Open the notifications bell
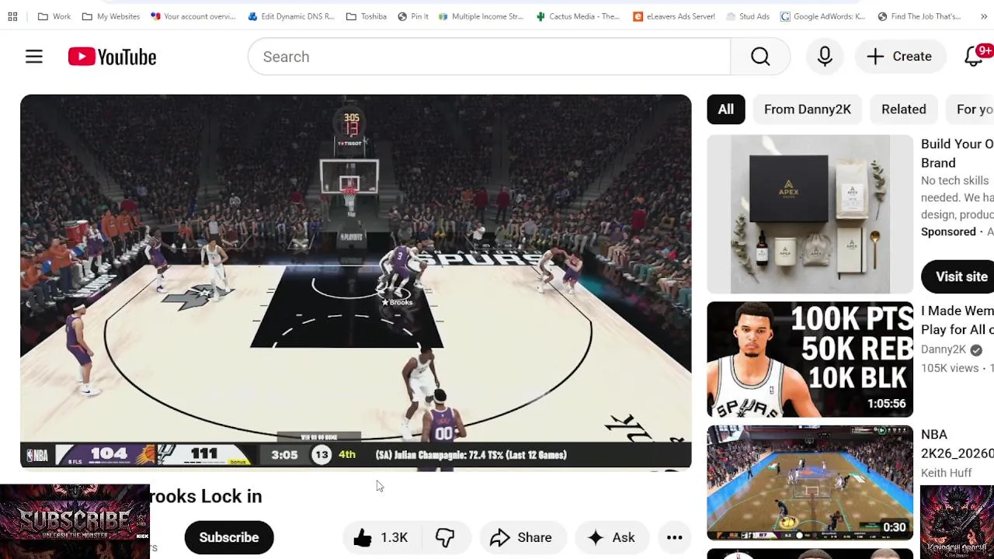 point(975,56)
